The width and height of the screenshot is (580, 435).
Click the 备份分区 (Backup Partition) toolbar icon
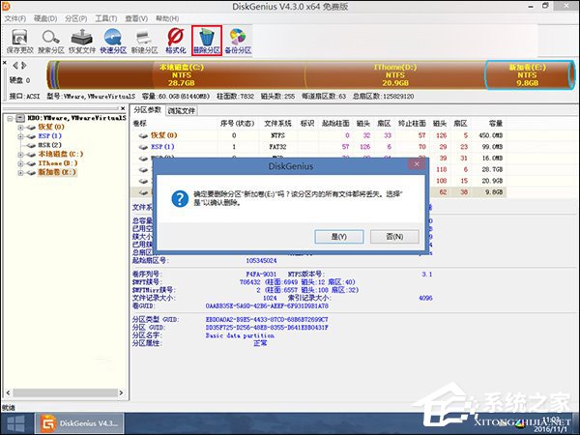[x=236, y=39]
